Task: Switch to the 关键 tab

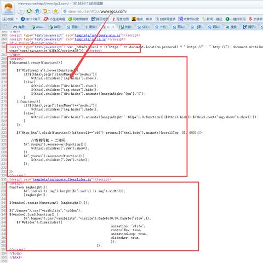Action: point(125,27)
